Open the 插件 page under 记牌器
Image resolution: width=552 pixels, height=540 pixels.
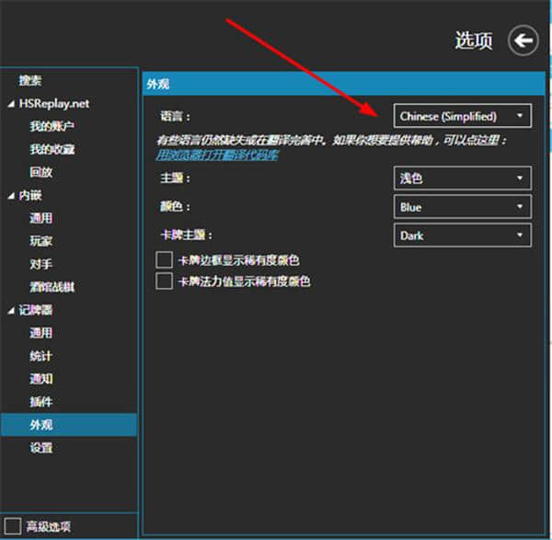pos(41,402)
